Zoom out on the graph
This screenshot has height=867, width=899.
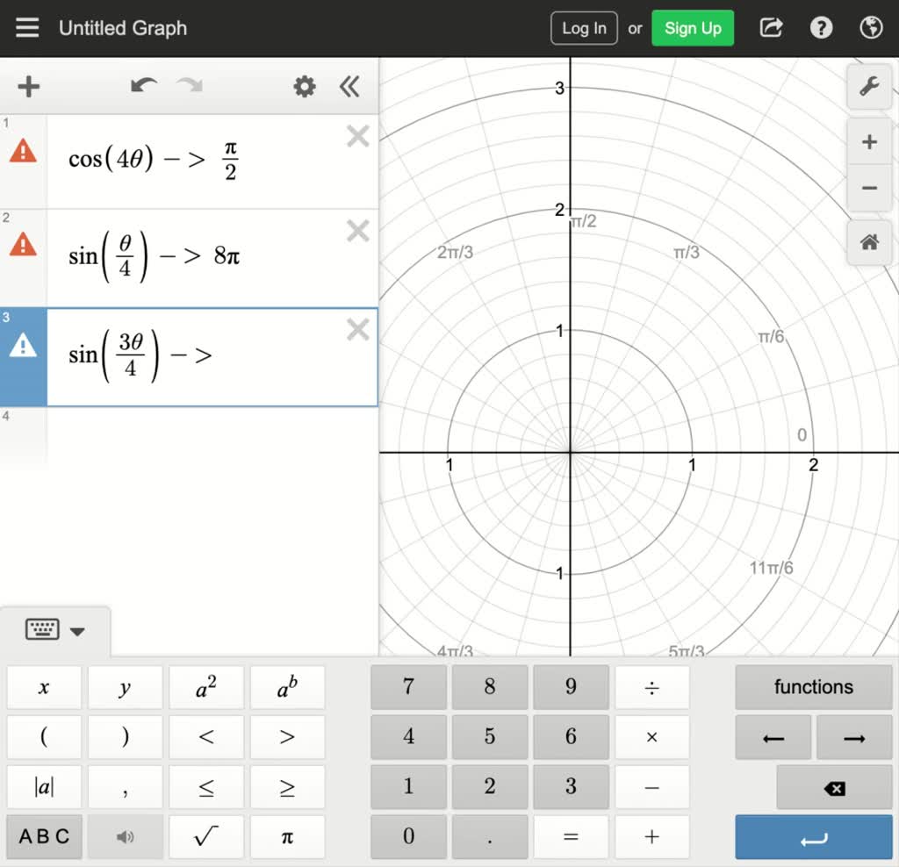pos(869,188)
